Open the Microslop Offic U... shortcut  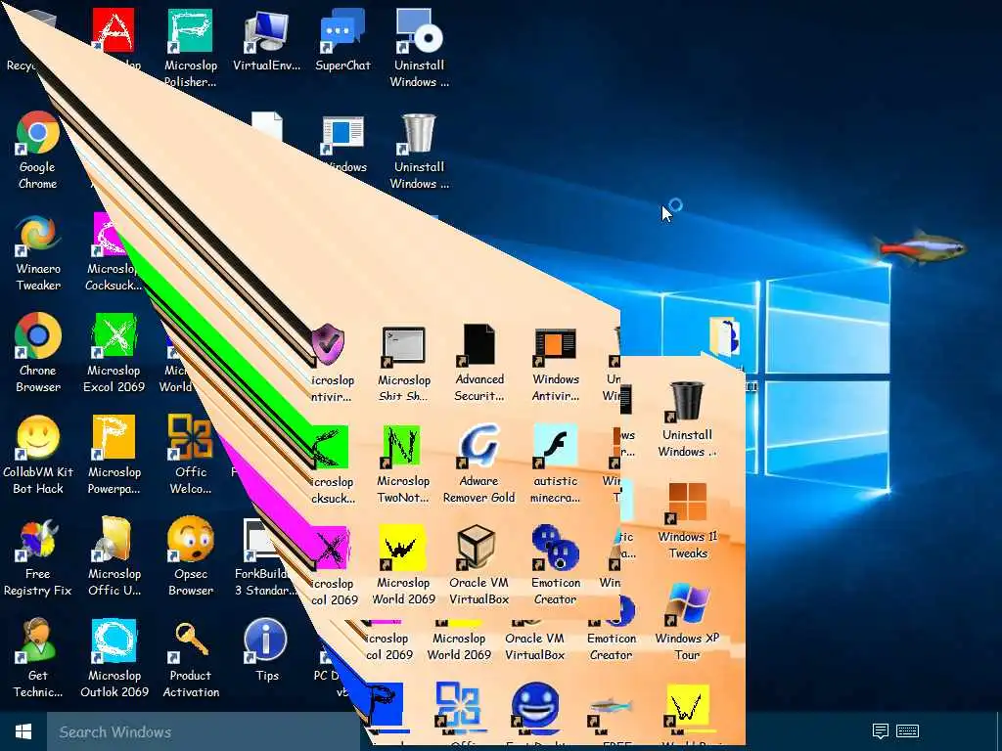point(114,540)
